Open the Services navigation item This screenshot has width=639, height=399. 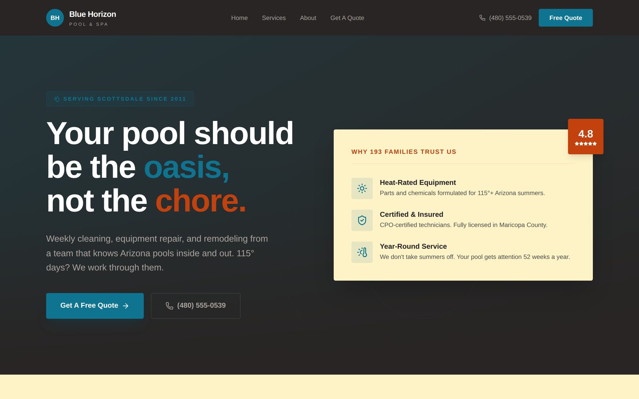(x=274, y=18)
